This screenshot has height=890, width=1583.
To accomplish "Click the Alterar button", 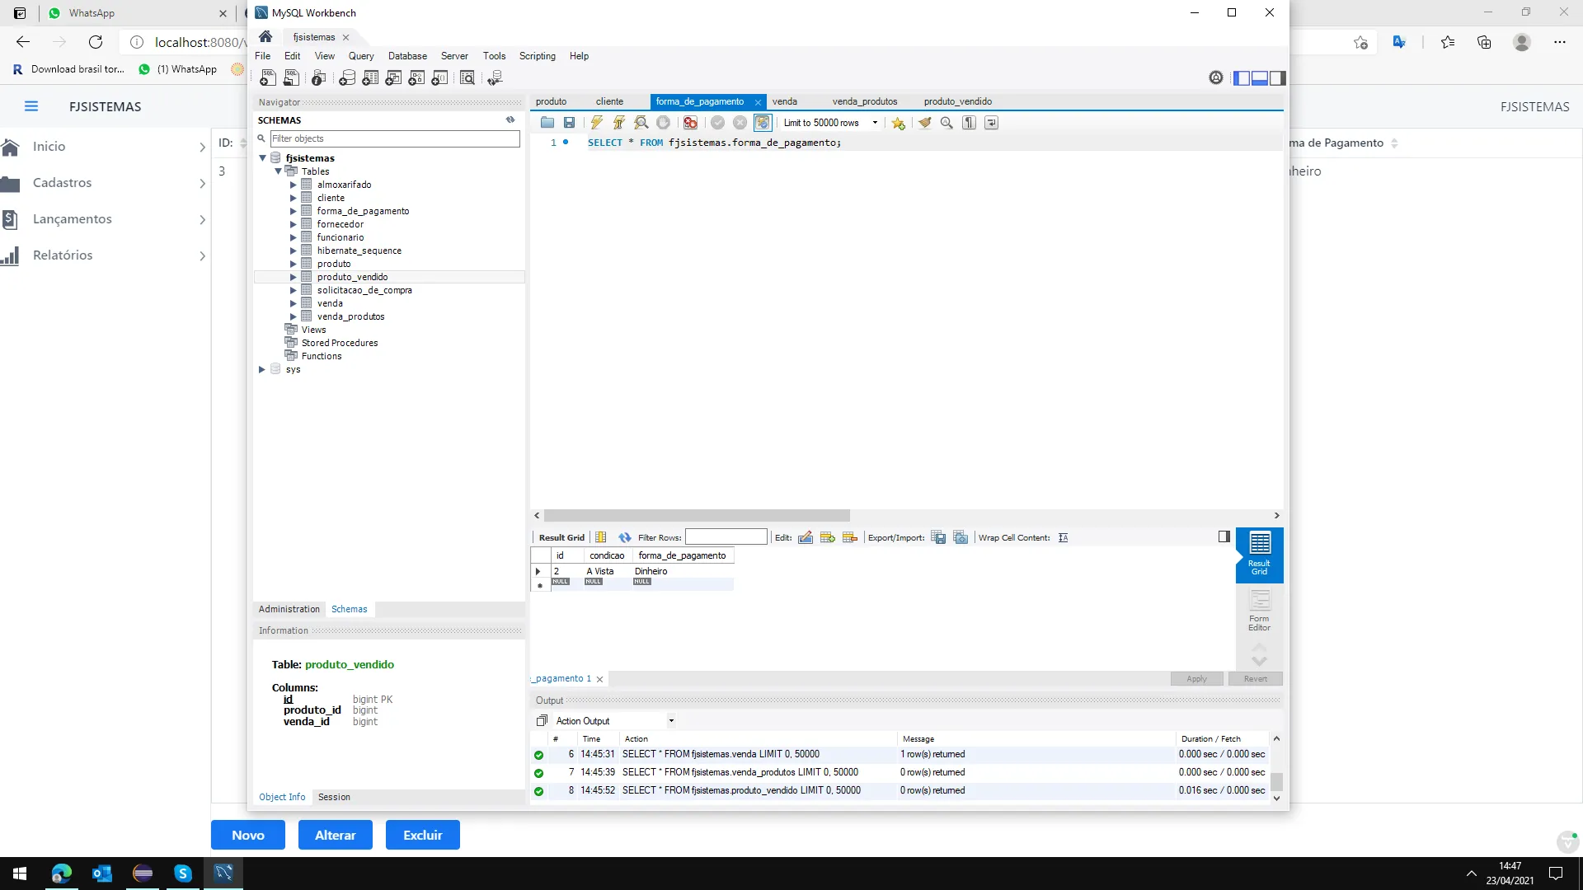I will pyautogui.click(x=335, y=835).
